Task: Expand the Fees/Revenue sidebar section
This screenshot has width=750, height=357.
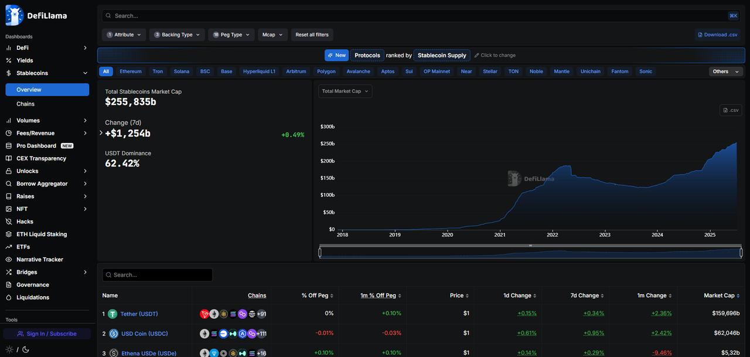Action: click(85, 133)
